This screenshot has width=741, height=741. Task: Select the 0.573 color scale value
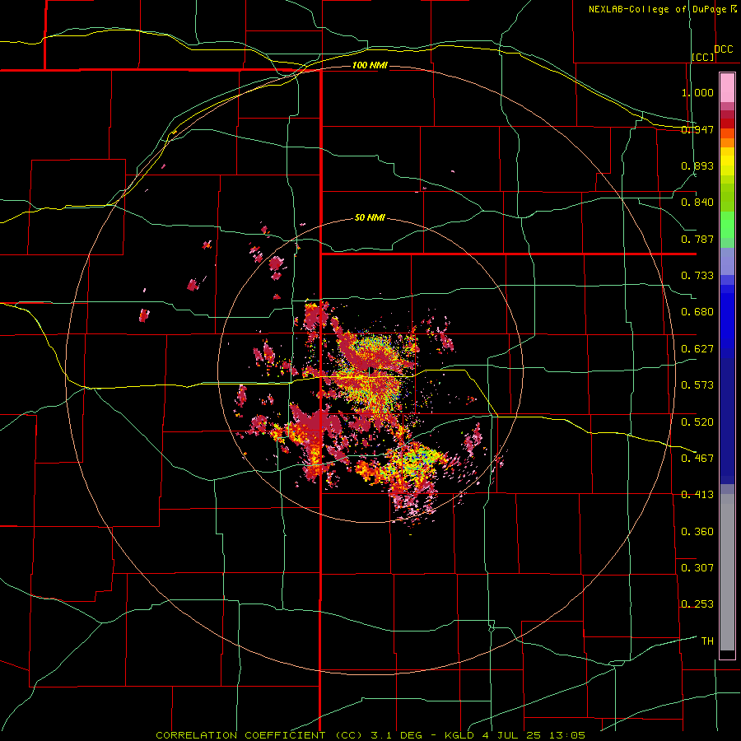pos(697,385)
